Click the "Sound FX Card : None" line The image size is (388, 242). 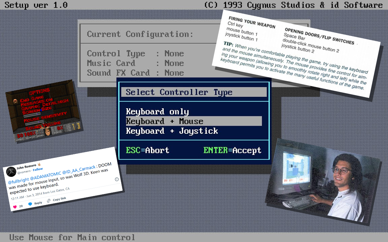[x=135, y=73]
